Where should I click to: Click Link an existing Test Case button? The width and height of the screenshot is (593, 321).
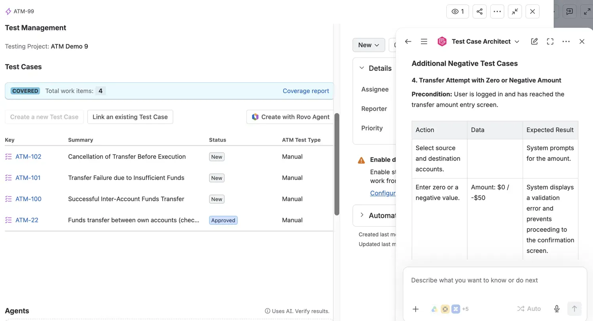[130, 117]
